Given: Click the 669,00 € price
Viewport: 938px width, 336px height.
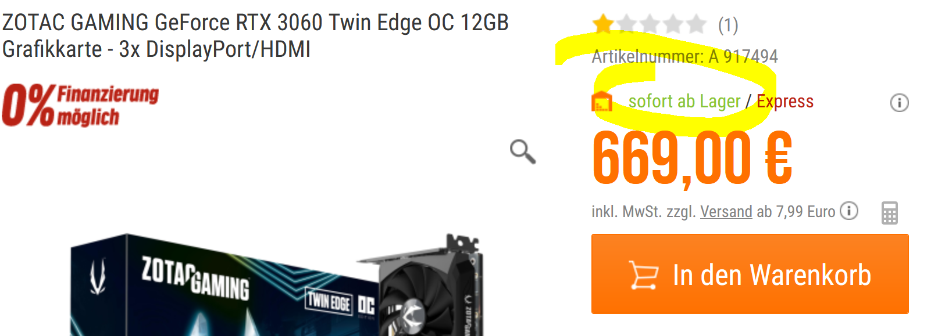Looking at the screenshot, I should [692, 158].
